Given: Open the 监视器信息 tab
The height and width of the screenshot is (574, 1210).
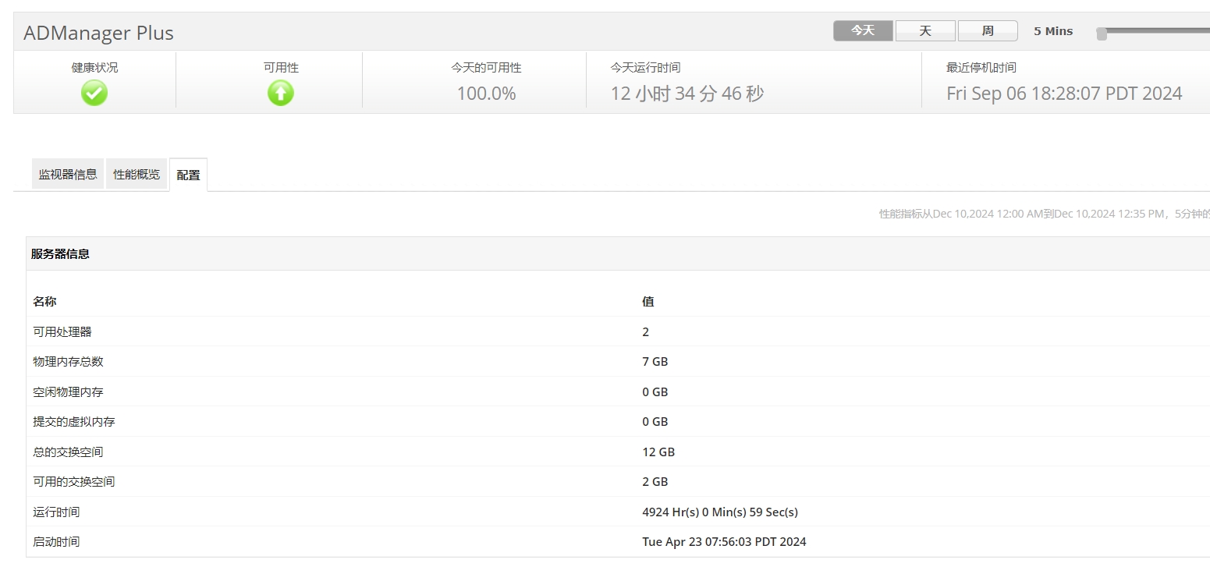Looking at the screenshot, I should (68, 174).
